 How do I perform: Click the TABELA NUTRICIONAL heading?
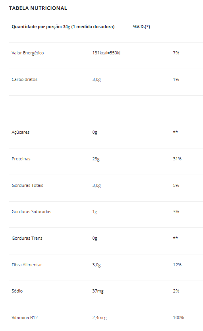[x=38, y=8]
